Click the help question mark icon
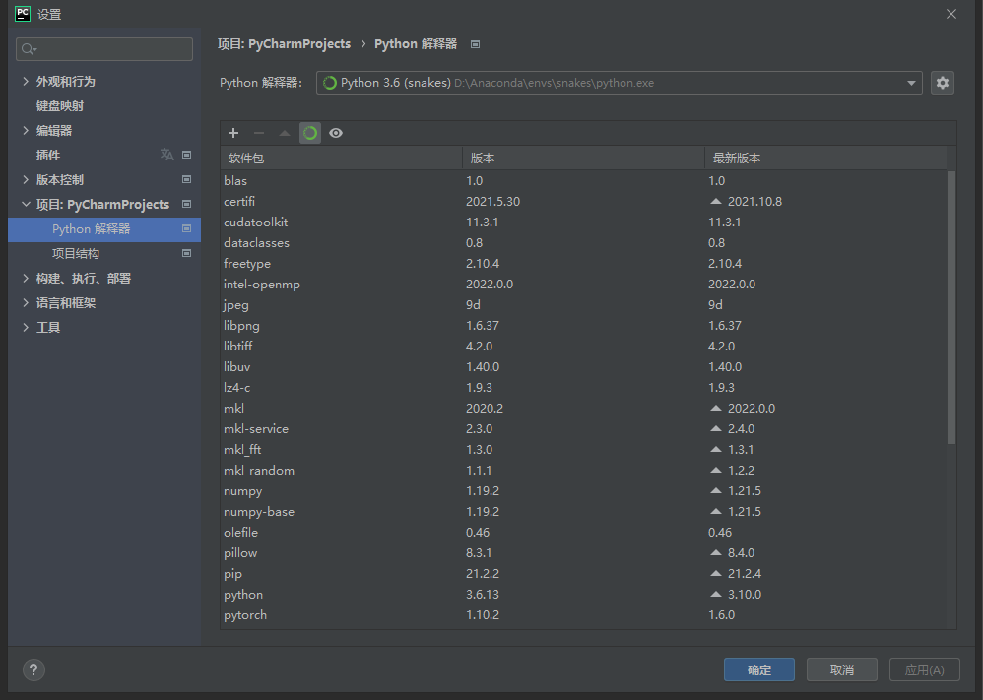The width and height of the screenshot is (983, 700). 33,669
